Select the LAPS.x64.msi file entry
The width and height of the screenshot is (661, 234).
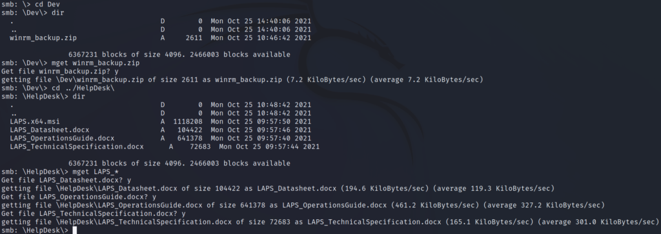[x=35, y=122]
